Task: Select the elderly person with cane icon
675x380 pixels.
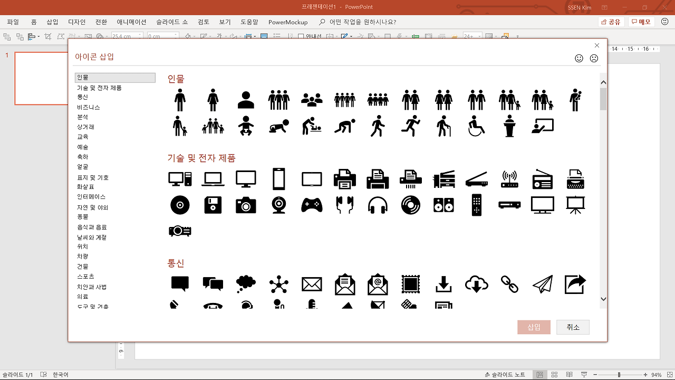Action: coord(443,126)
